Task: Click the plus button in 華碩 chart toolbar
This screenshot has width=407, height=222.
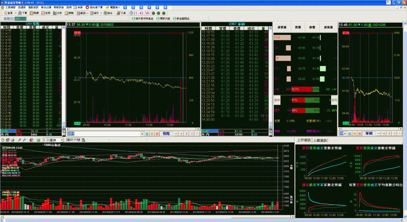Action: [x=384, y=134]
